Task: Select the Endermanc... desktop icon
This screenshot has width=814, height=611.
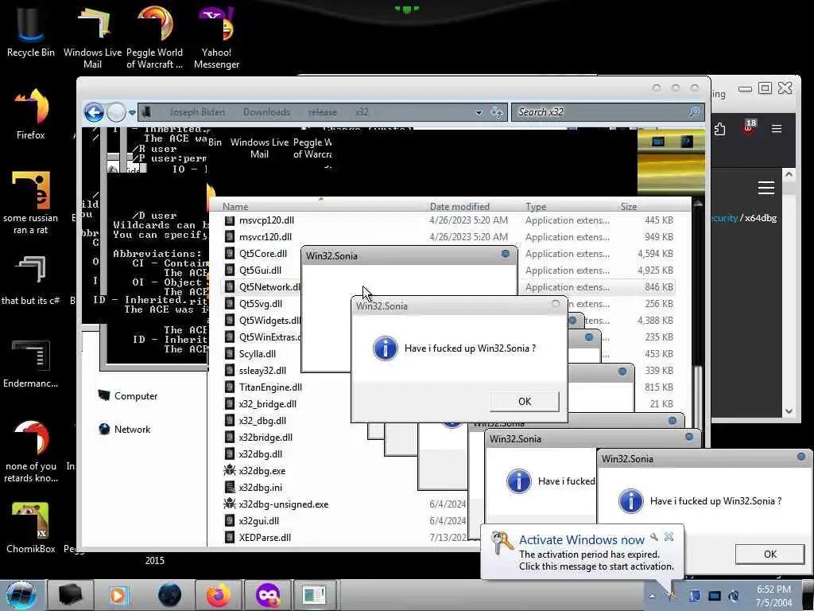Action: coord(31,363)
